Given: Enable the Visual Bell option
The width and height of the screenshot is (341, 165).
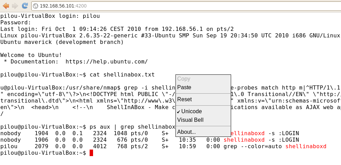Looking at the screenshot, I should click(190, 120).
